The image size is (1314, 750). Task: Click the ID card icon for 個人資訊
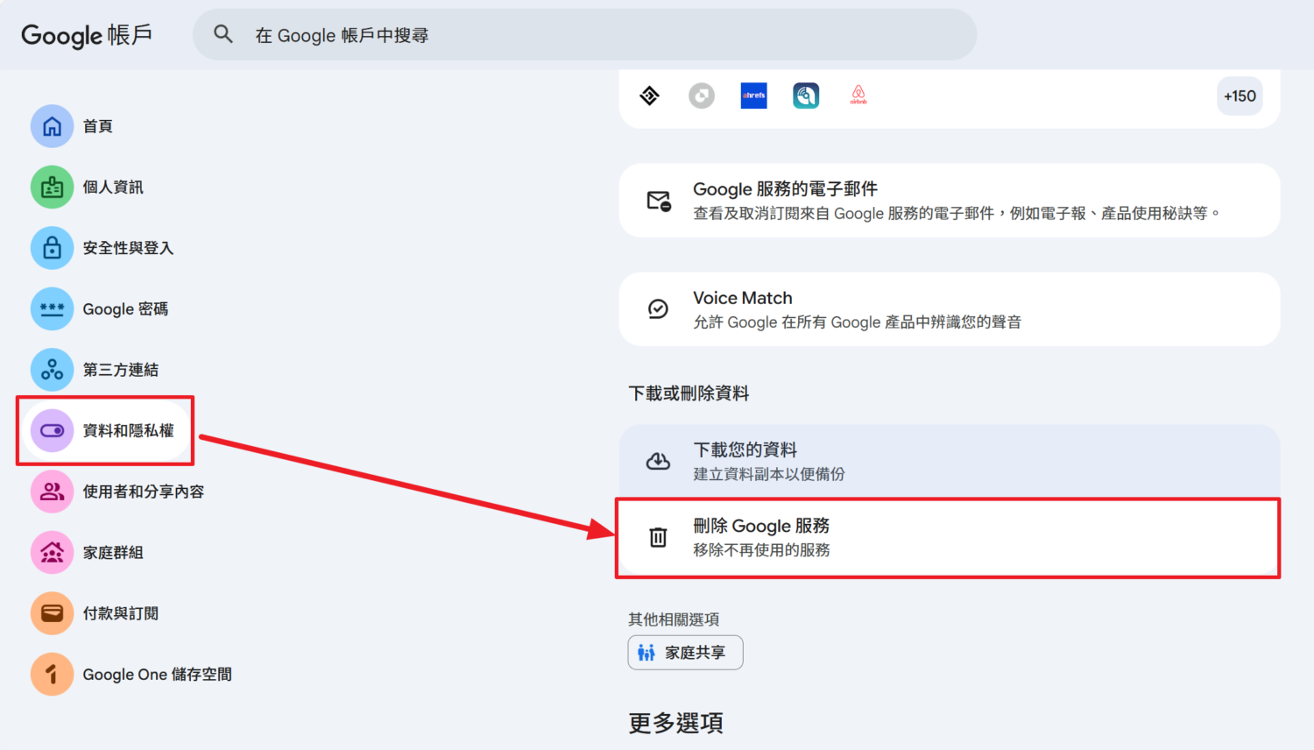click(x=53, y=187)
